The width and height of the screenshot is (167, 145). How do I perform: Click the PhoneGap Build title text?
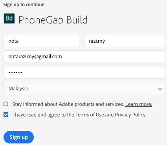click(x=53, y=20)
